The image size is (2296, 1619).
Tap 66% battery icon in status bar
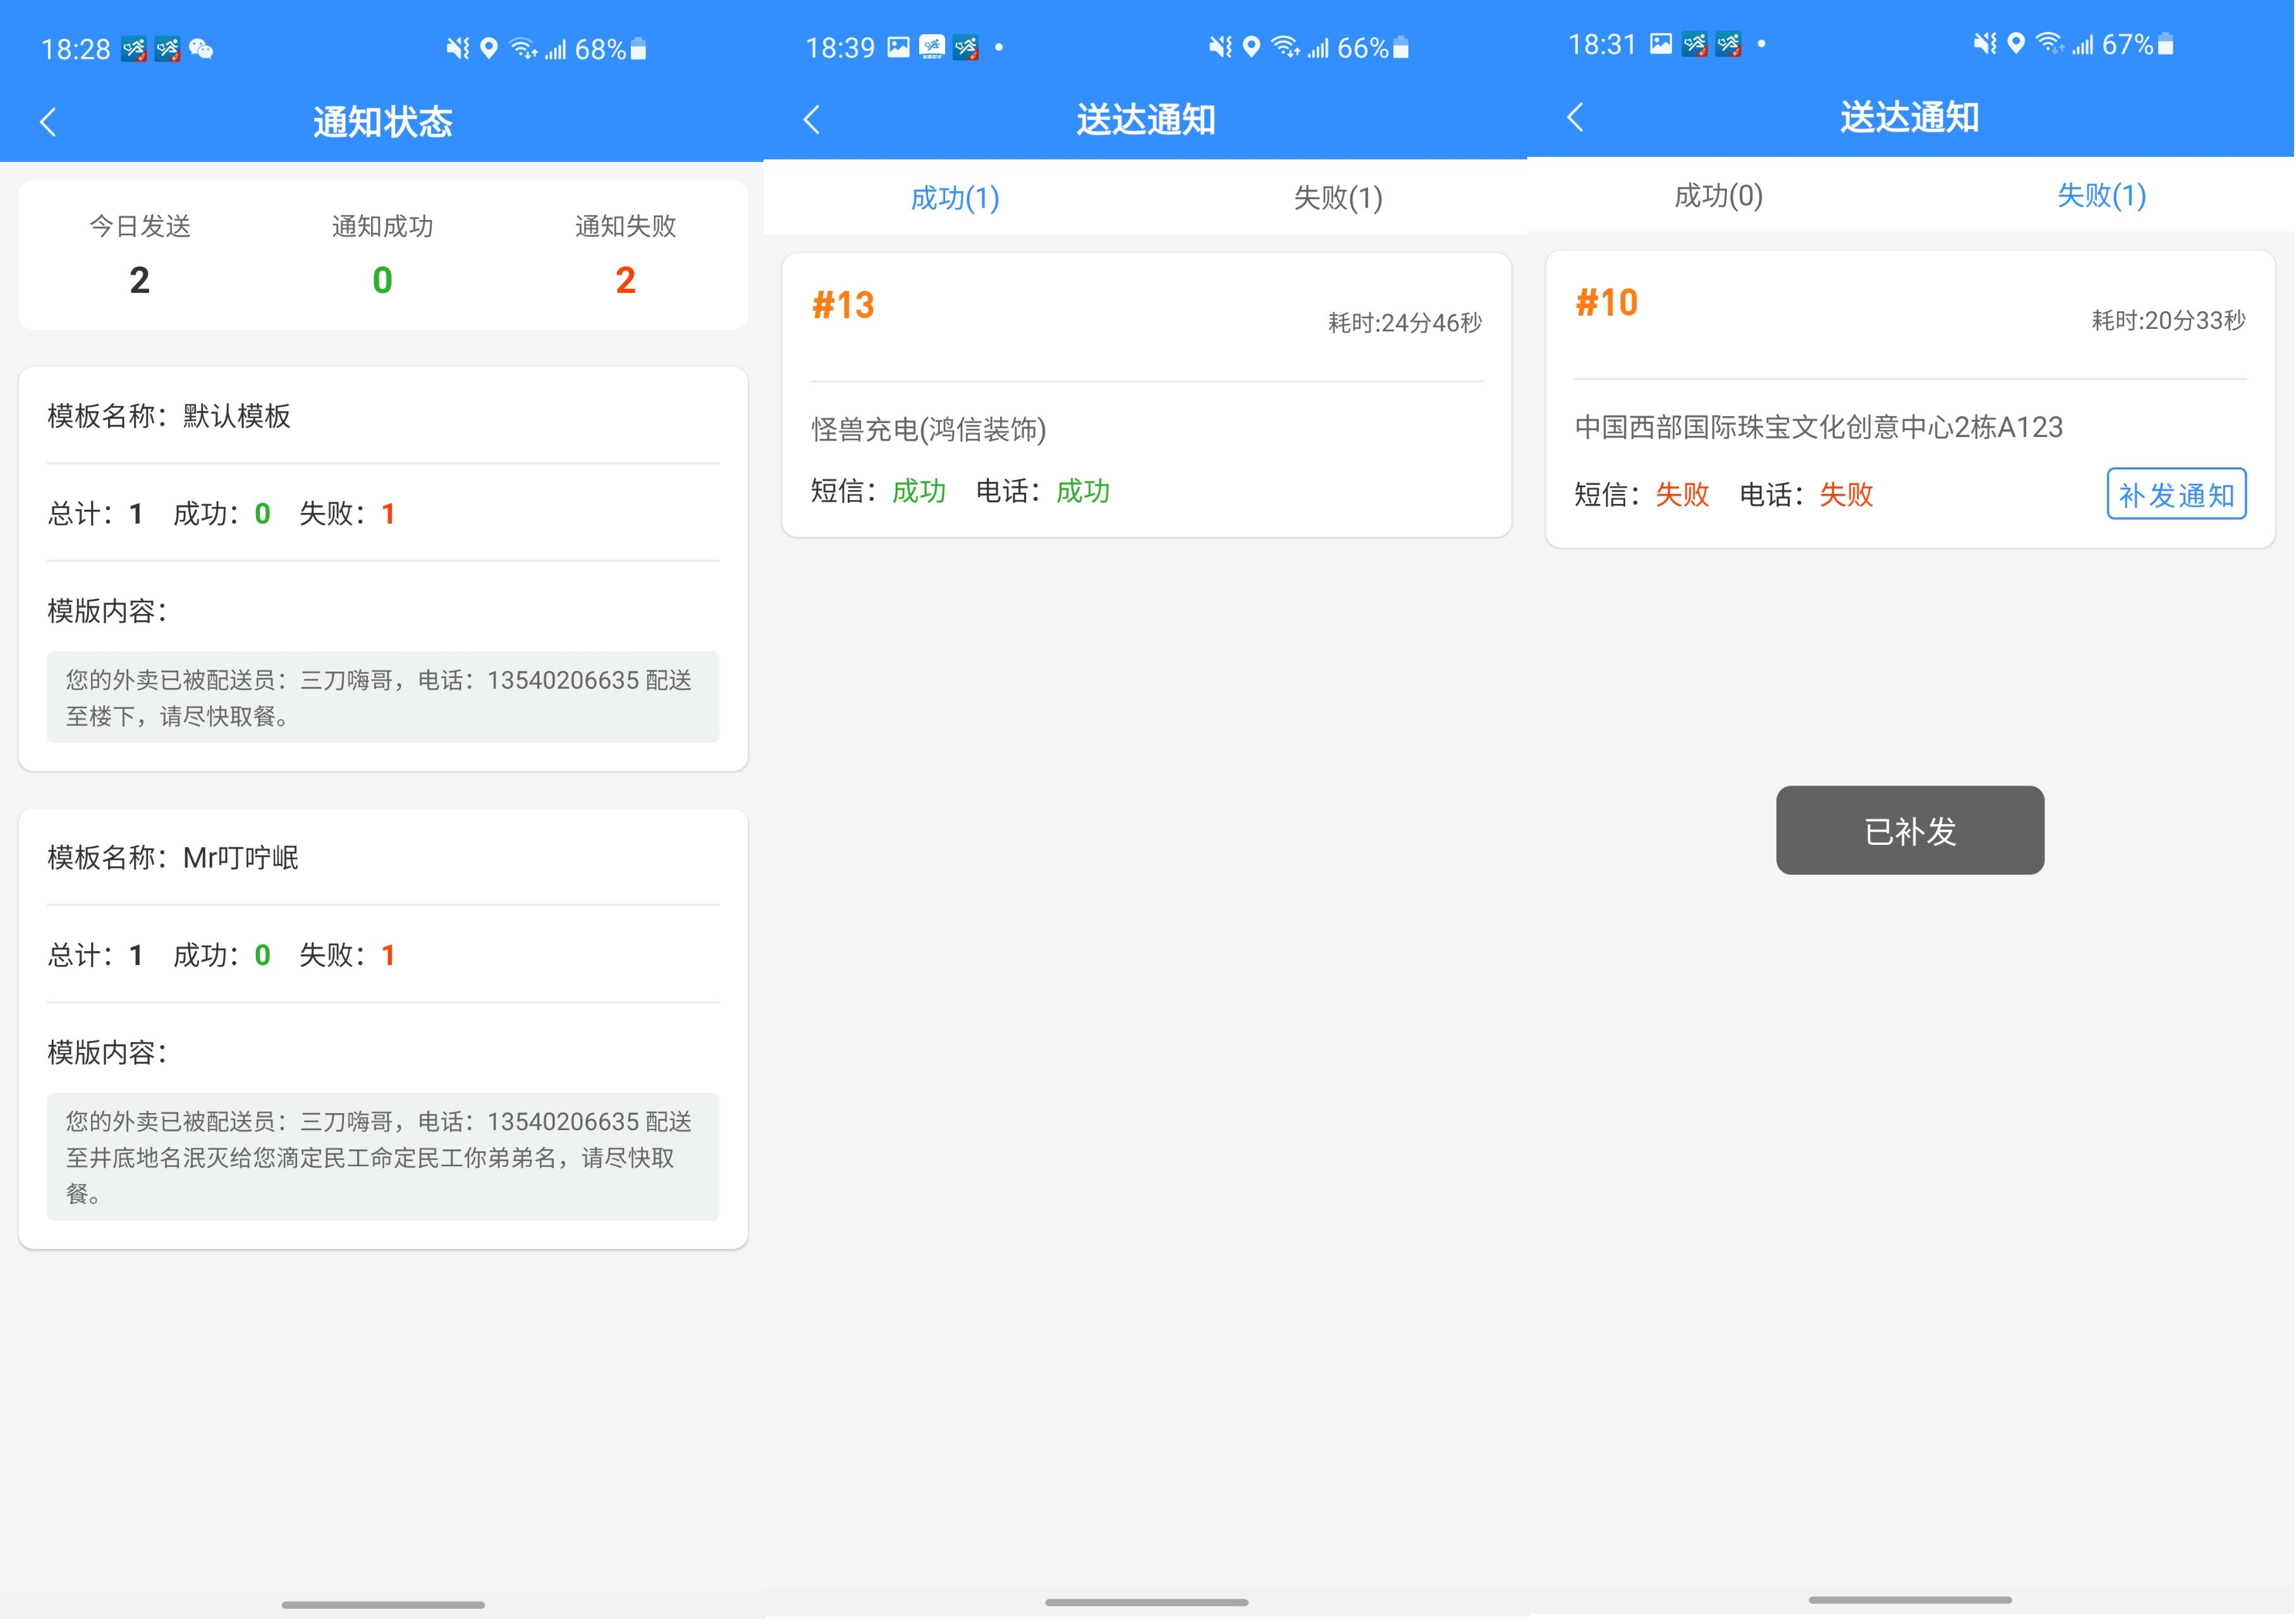click(x=1402, y=47)
